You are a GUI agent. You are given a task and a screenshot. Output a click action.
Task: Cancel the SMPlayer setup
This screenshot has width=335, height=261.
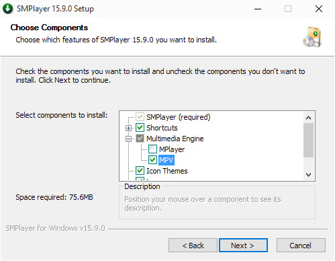coord(301,246)
